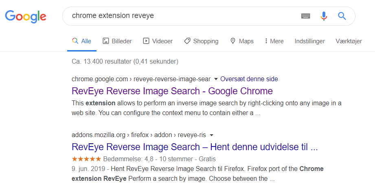Open the on-screen keyboard input tool

305,16
